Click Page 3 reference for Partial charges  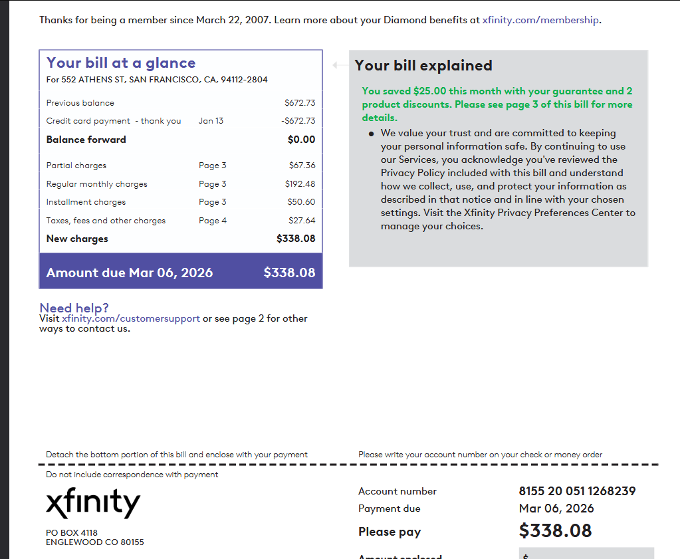click(213, 166)
